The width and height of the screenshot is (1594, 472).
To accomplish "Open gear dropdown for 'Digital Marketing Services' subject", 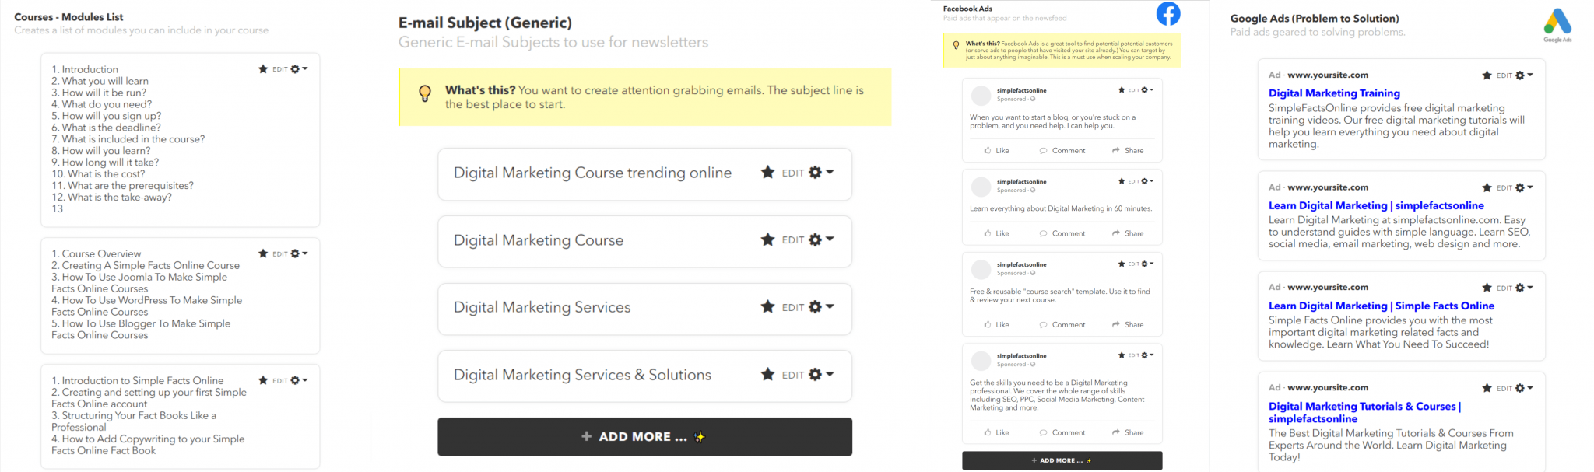I will [821, 307].
